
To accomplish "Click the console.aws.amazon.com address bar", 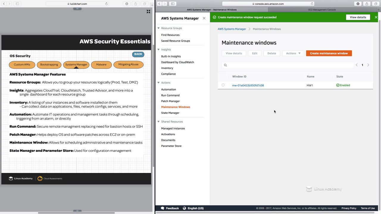I will coord(268,4).
